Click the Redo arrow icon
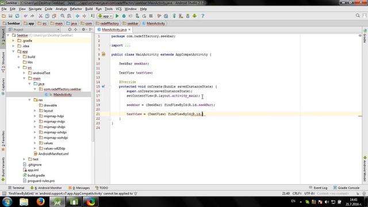This screenshot has width=368, height=207. coord(32,16)
